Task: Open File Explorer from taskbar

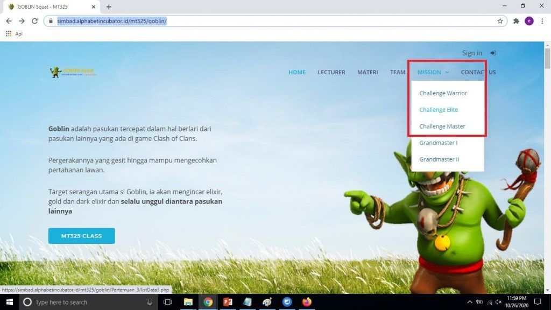Action: pos(188,302)
